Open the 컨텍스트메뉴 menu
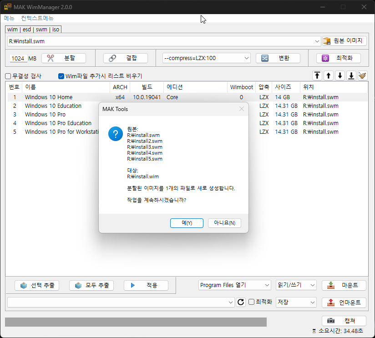The image size is (375, 338). point(37,18)
